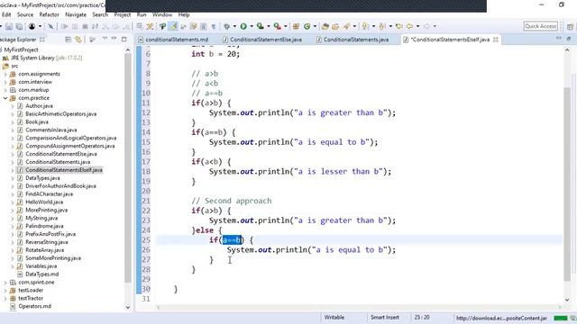This screenshot has height=324, width=577.
Task: Close the ConditionalStatementsElseIf.java tab
Action: (x=496, y=40)
